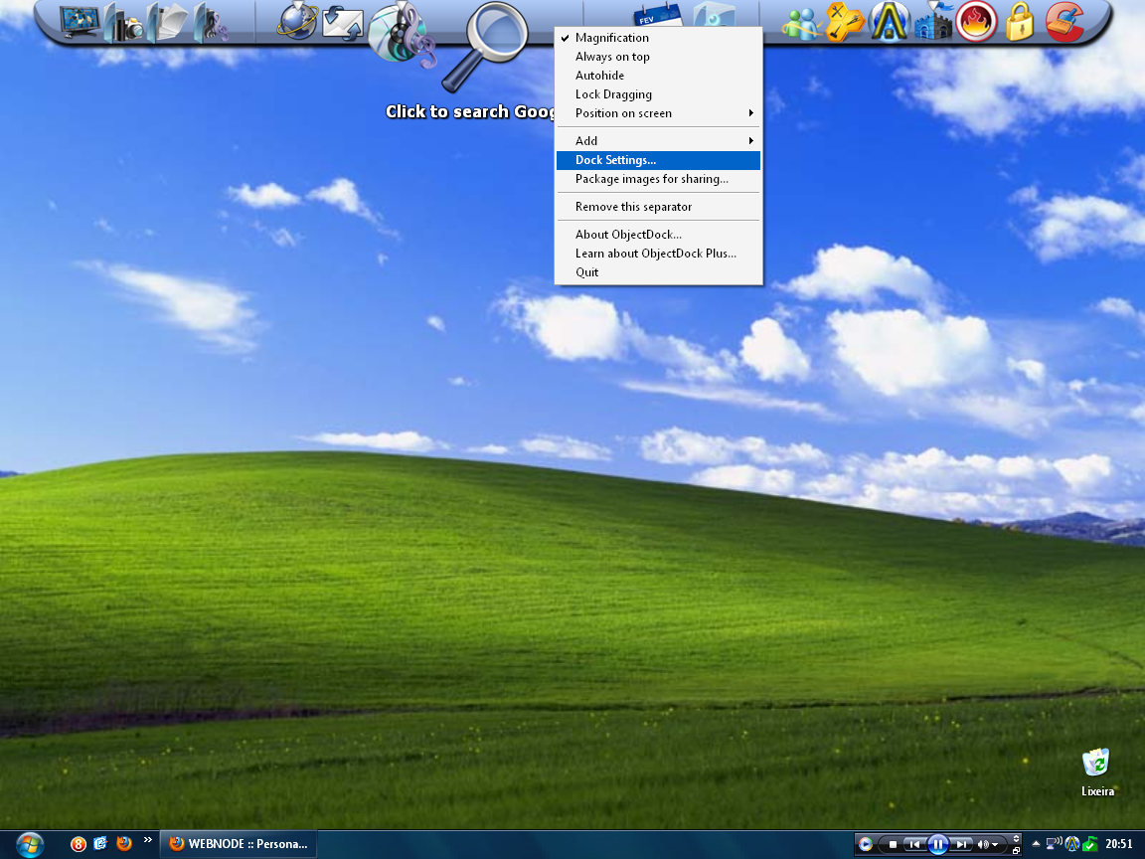This screenshot has width=1145, height=859.
Task: Enable Autohide for the dock
Action: pos(599,76)
